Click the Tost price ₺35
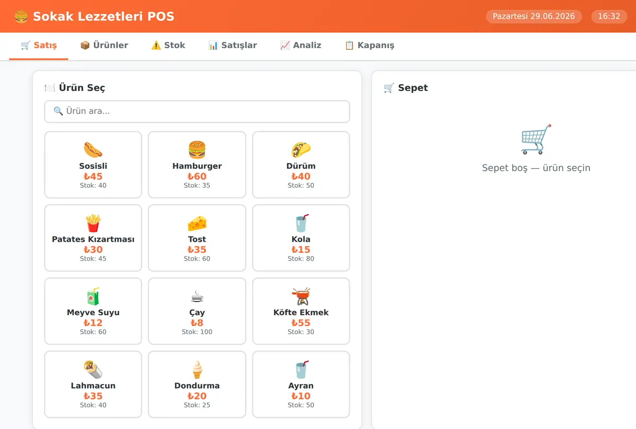Viewport: 636px width, 429px height. click(197, 250)
